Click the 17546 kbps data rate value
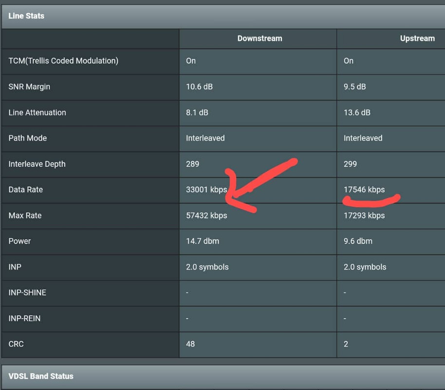The height and width of the screenshot is (390, 445). tap(364, 190)
